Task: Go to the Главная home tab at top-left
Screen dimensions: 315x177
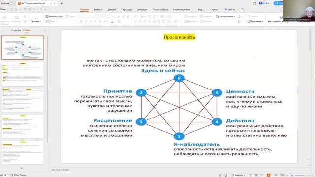Action: pyautogui.click(x=5, y=3)
